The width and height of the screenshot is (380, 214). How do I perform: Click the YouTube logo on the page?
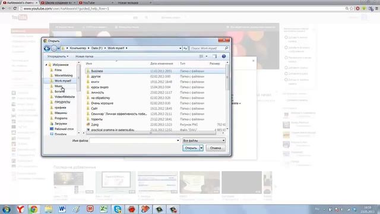tap(20, 17)
